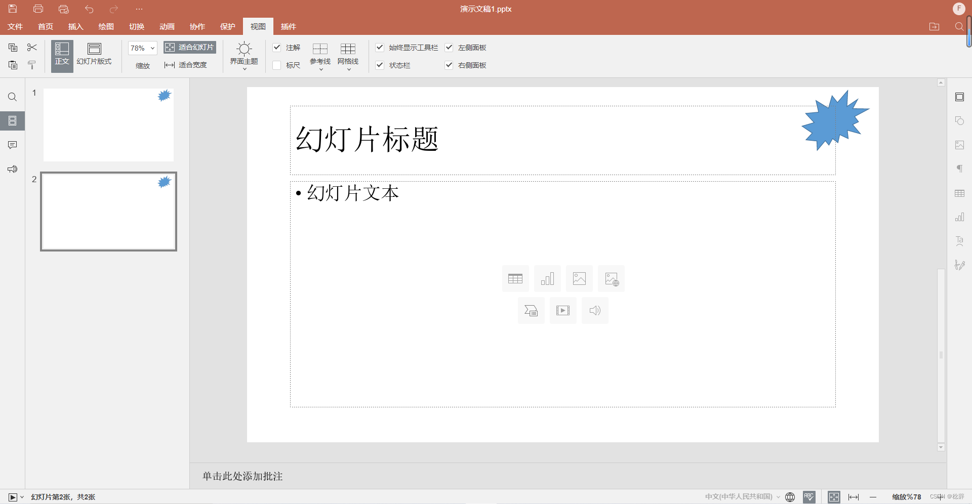Image resolution: width=972 pixels, height=504 pixels.
Task: Click the Print icon
Action: 38,9
